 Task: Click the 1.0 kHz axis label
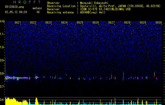[x=3, y=47]
